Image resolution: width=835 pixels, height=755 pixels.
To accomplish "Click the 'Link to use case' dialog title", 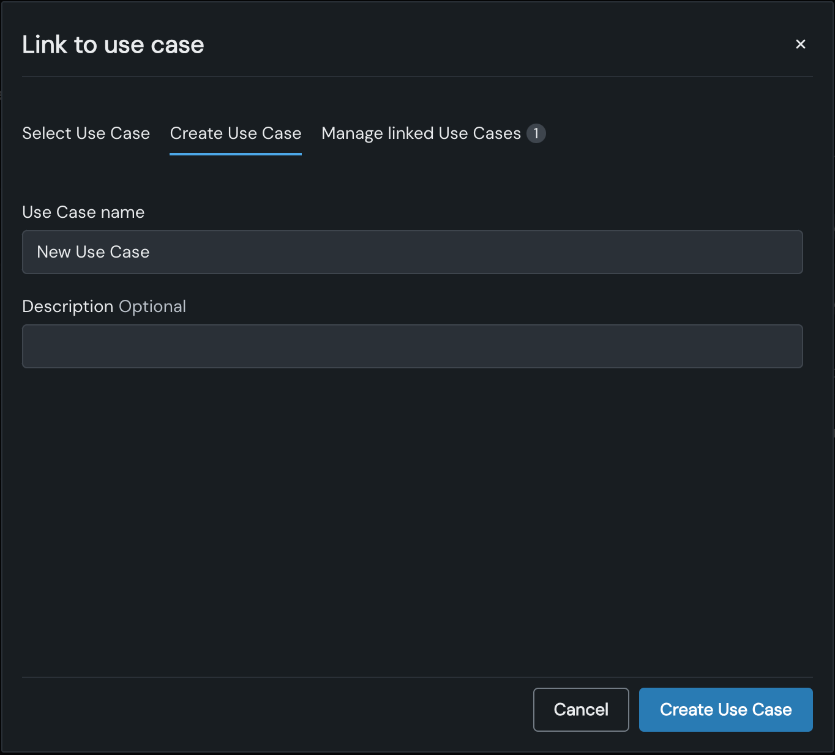I will point(113,45).
